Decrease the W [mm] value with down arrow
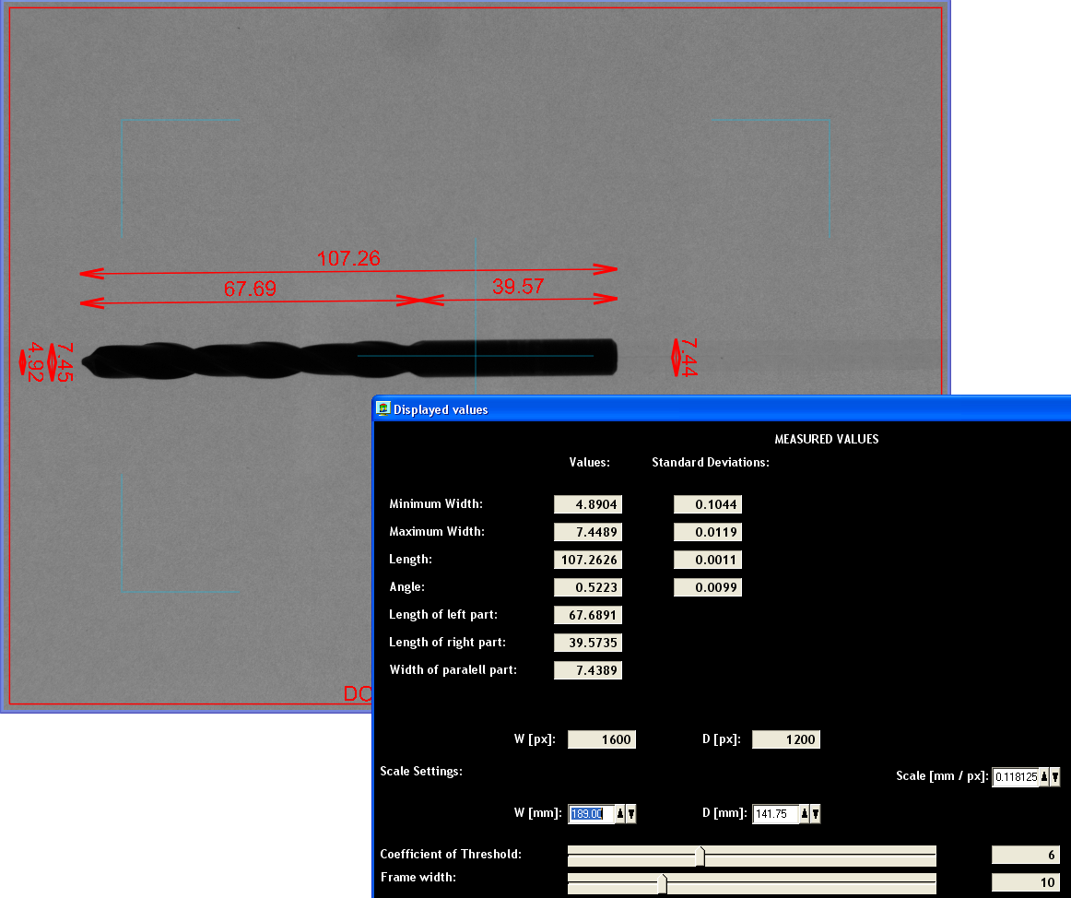The image size is (1071, 898). (x=631, y=813)
